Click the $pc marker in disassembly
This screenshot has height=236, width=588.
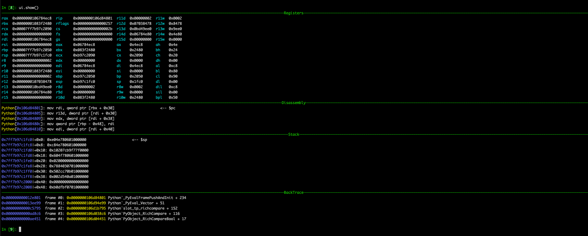coord(168,108)
